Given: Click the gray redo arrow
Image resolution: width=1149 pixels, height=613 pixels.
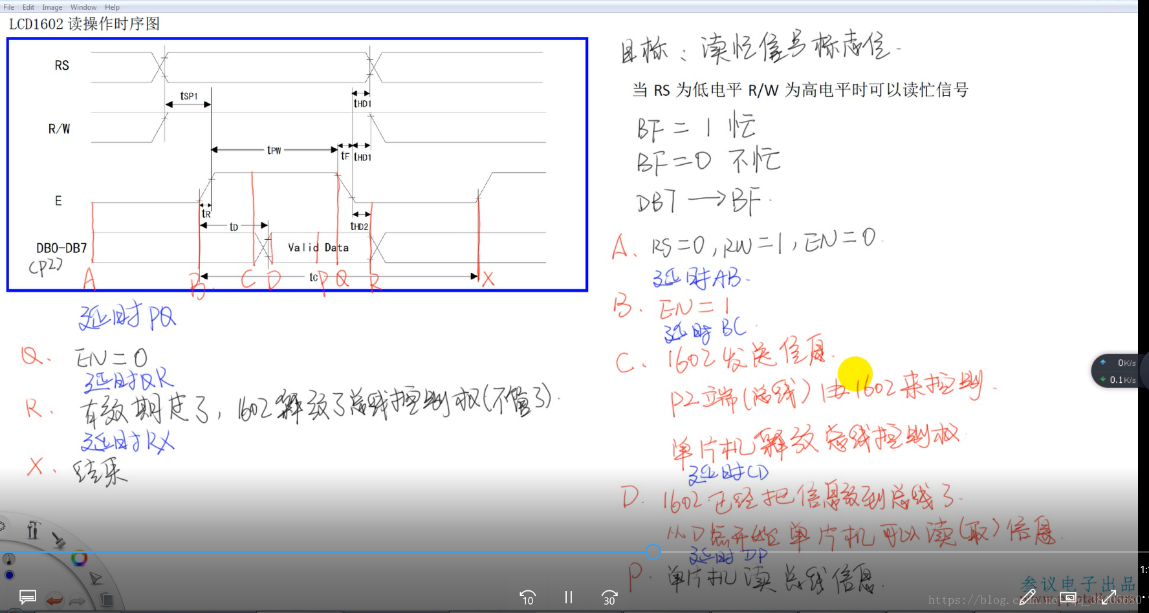Looking at the screenshot, I should (x=78, y=601).
